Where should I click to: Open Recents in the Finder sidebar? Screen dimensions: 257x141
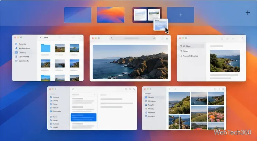click(x=22, y=44)
